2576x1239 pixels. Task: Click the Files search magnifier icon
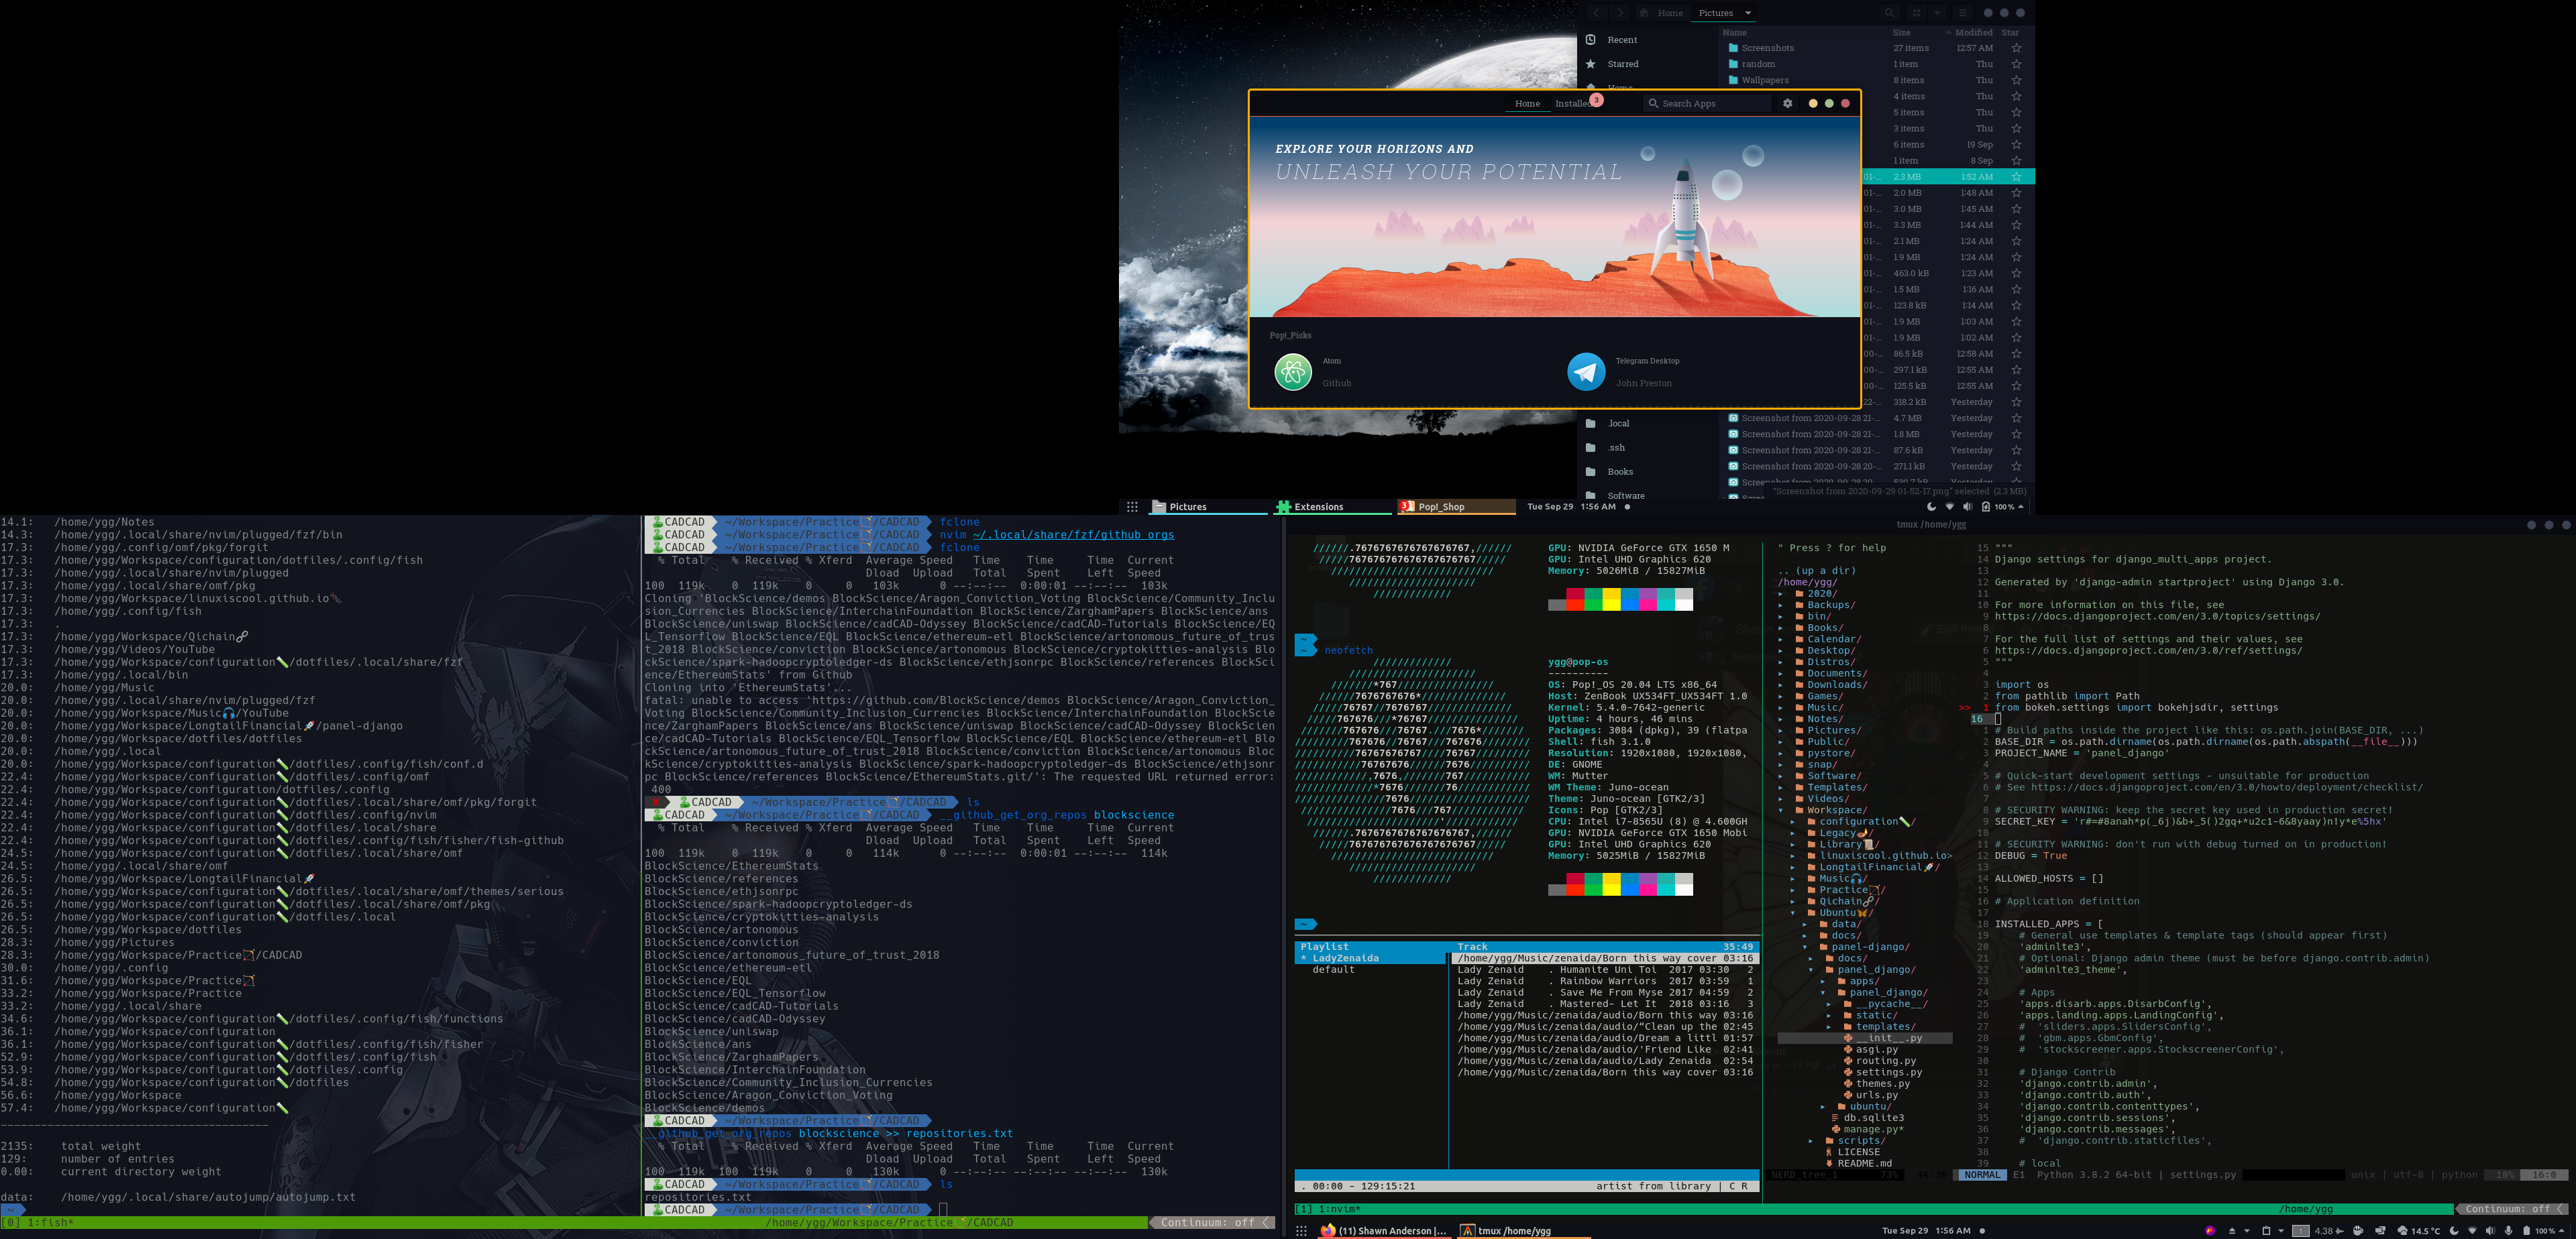(x=1889, y=13)
